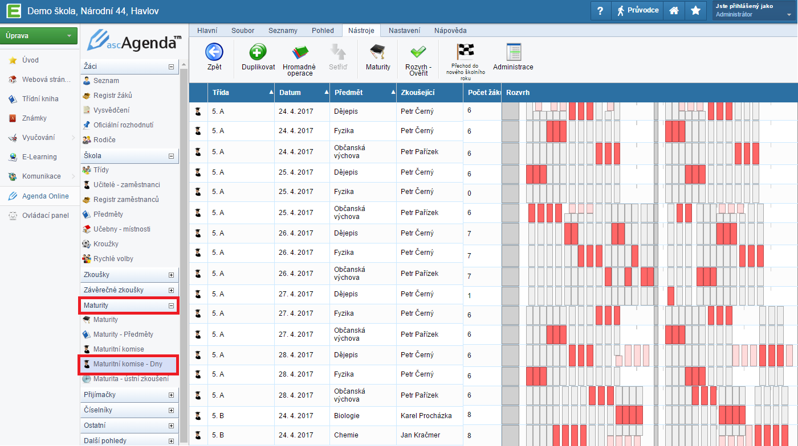Click the star favorites icon in the header
This screenshot has width=798, height=446.
point(695,11)
